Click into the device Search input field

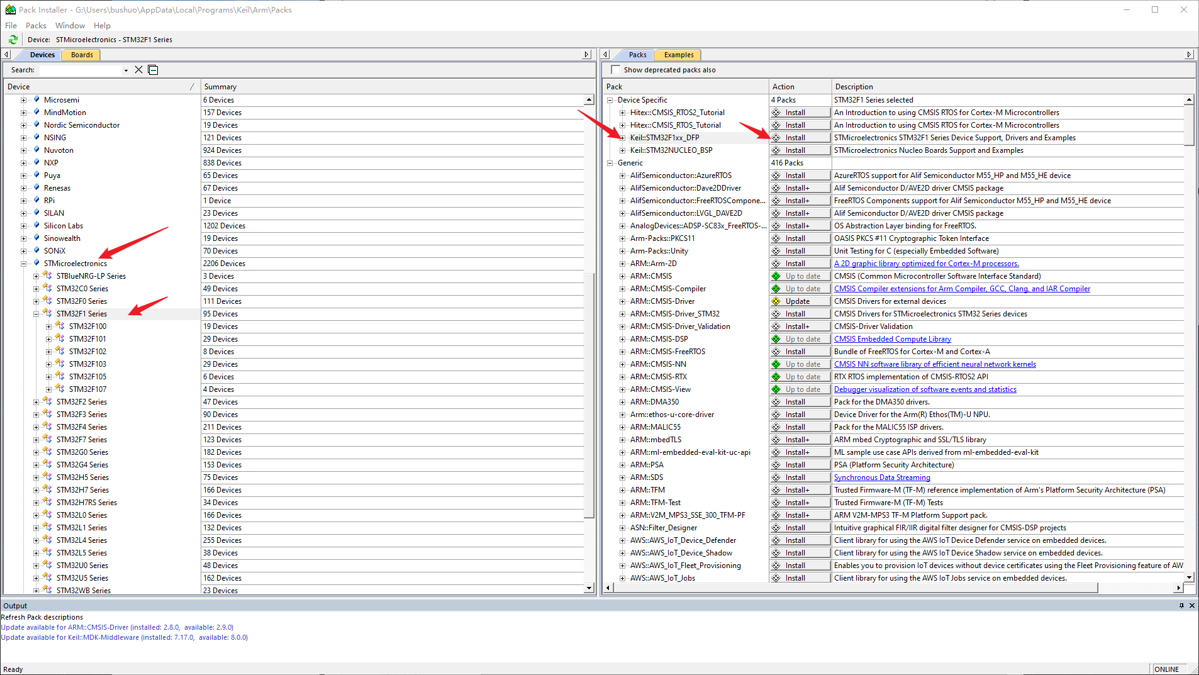(81, 70)
